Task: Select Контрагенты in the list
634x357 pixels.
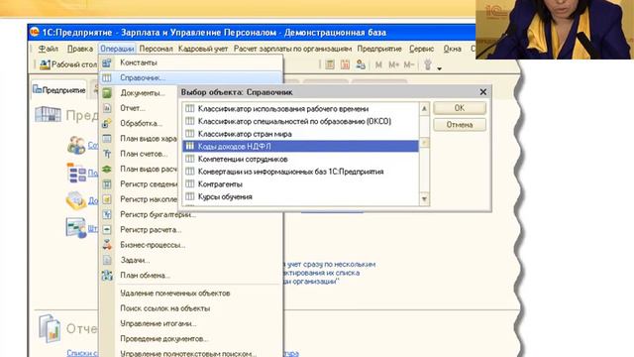Action: 300,183
